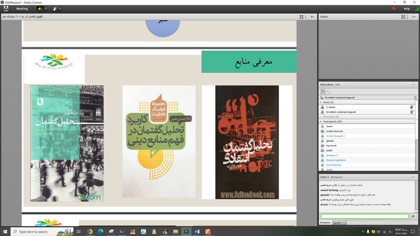
Task: Click the chat message input field
Action: 365,216
